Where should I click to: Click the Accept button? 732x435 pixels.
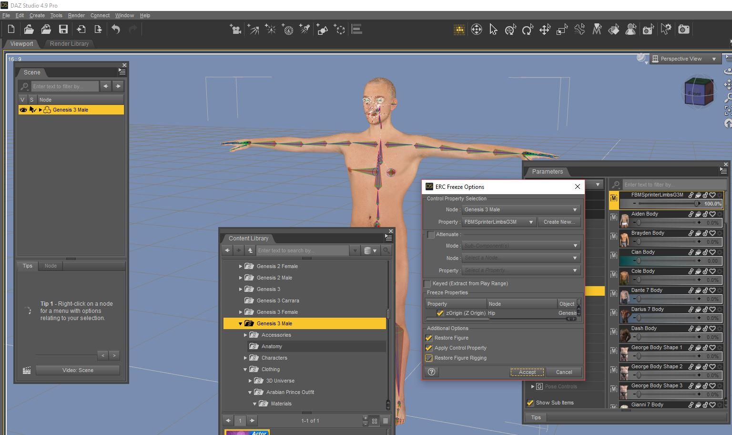[x=527, y=372]
